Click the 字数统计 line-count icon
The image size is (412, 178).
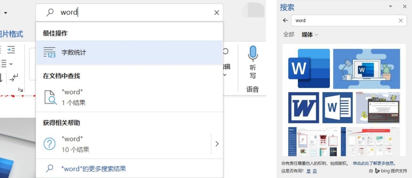coord(49,52)
